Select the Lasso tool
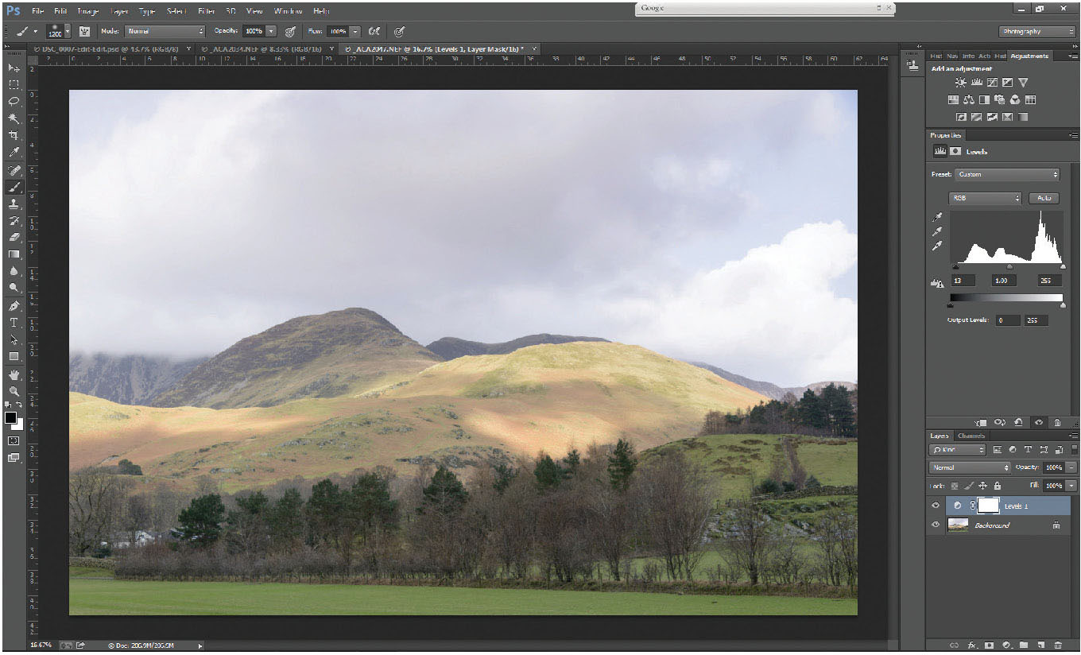The width and height of the screenshot is (1081, 655). click(14, 102)
